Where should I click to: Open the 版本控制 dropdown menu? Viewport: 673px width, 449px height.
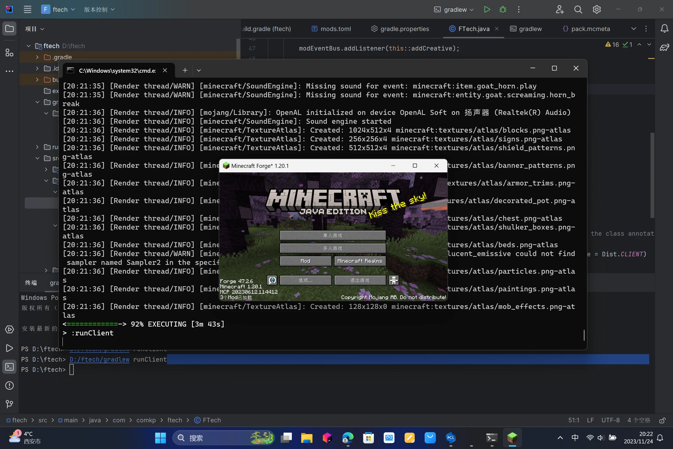[x=99, y=9]
